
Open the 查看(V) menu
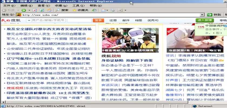pyautogui.click(x=44, y=6)
